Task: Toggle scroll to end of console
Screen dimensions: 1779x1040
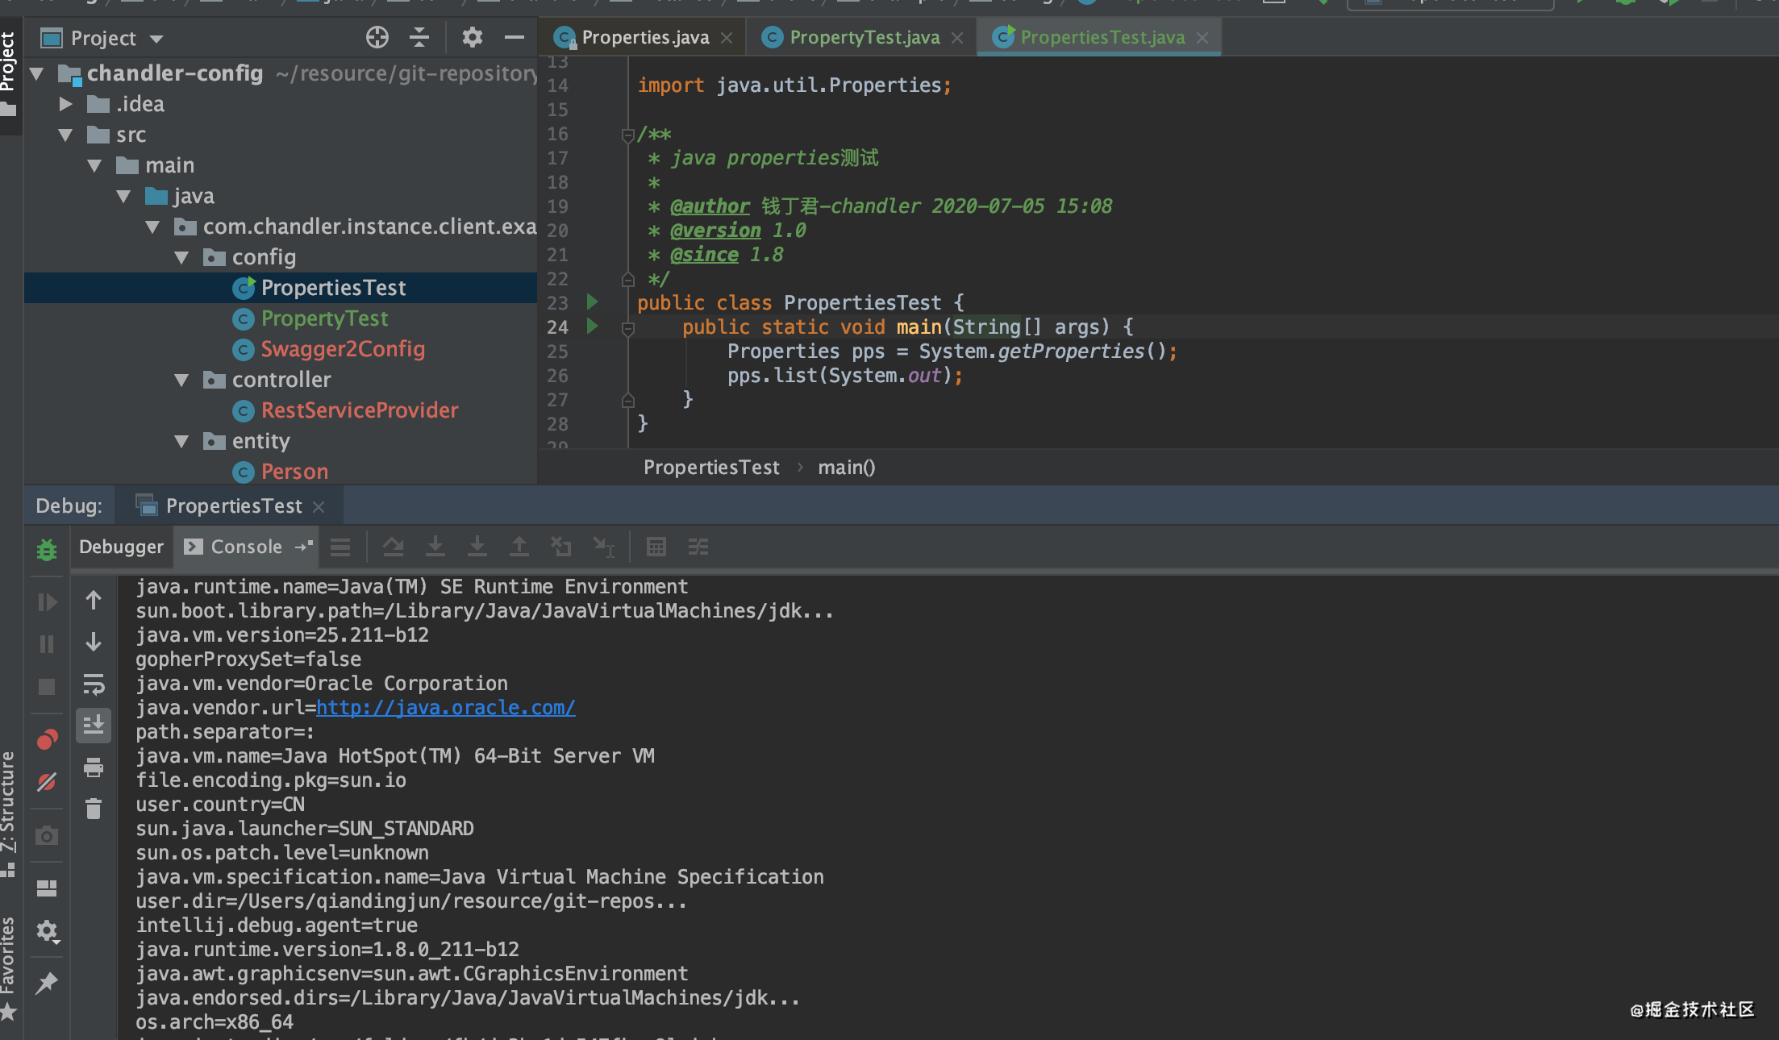Action: pyautogui.click(x=94, y=725)
